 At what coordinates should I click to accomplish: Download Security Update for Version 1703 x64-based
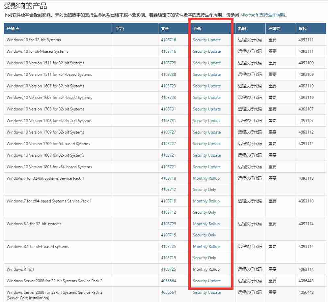click(207, 120)
